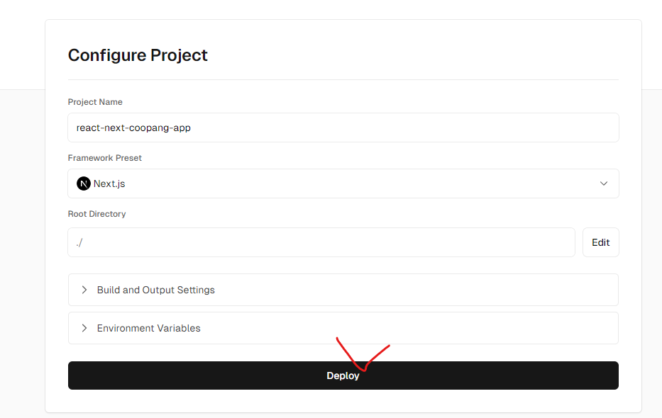Viewport: 662px width, 418px height.
Task: Click the Project Name label
Action: (95, 102)
